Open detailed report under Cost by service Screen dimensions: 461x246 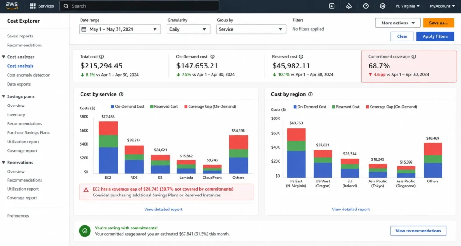point(163,209)
